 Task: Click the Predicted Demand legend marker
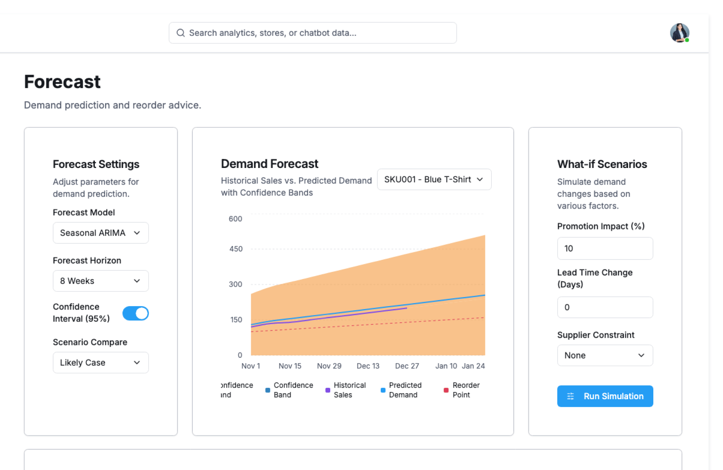pyautogui.click(x=383, y=390)
